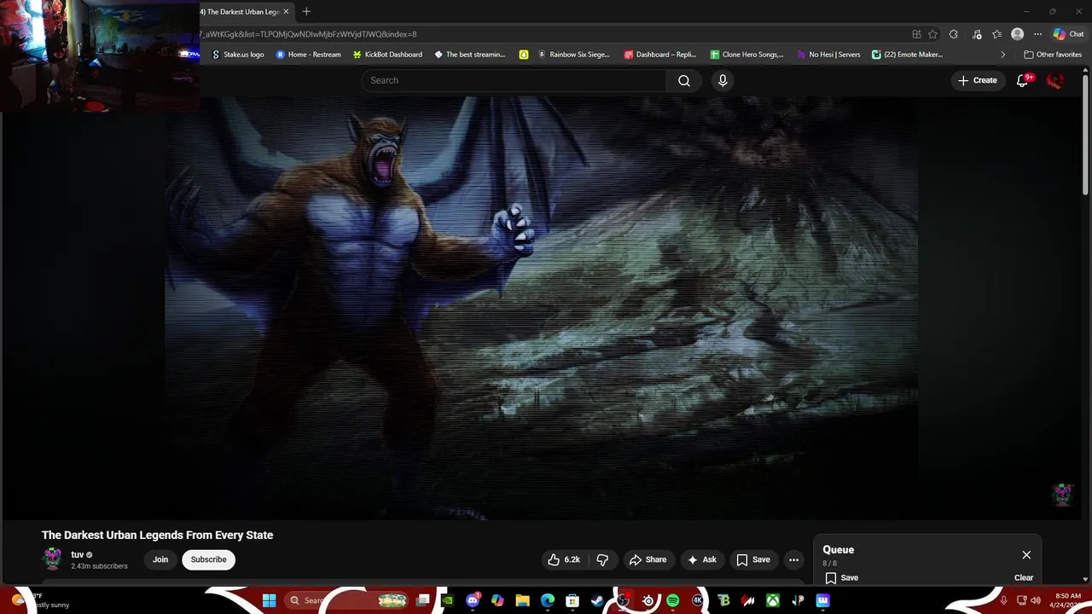Select The Darkest Urban Legends browser tab
The height and width of the screenshot is (614, 1092).
click(x=240, y=12)
